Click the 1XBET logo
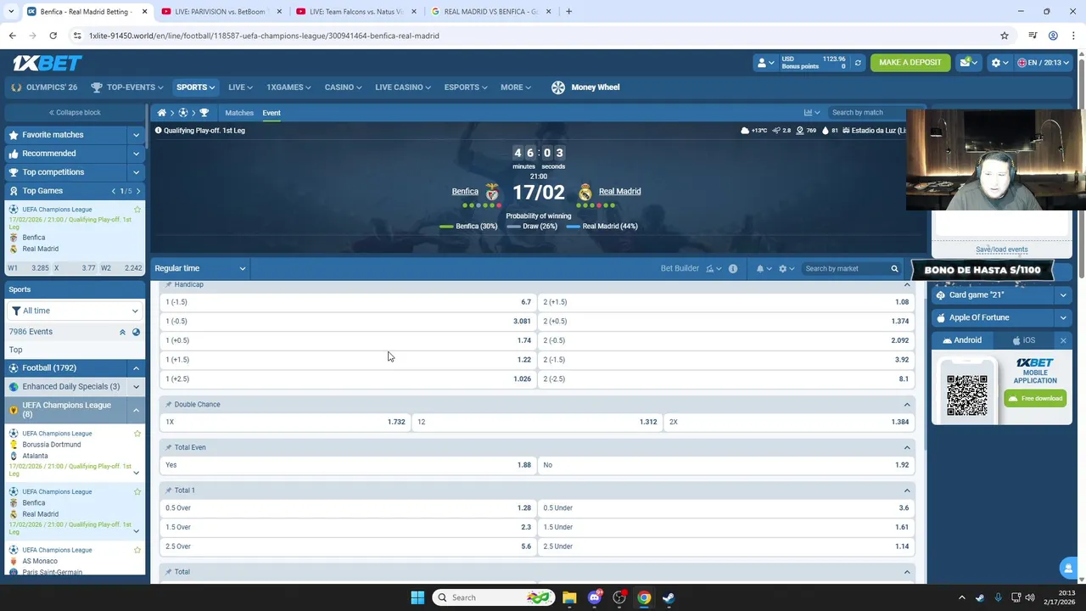Screen dimensions: 1086x611 [47, 63]
